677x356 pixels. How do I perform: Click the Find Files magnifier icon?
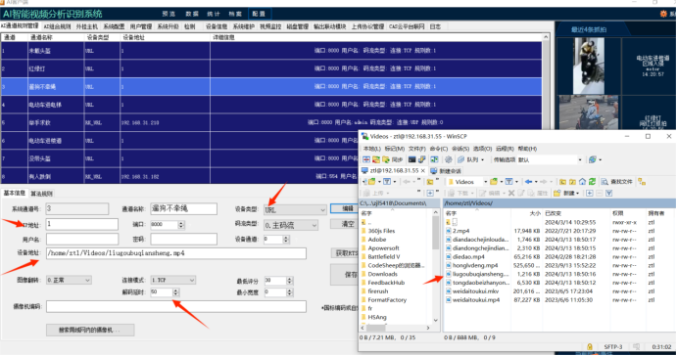click(604, 182)
